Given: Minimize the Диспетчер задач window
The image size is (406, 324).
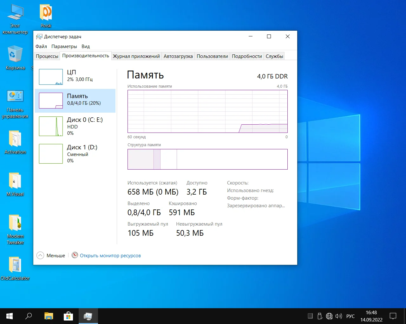Looking at the screenshot, I should point(251,36).
